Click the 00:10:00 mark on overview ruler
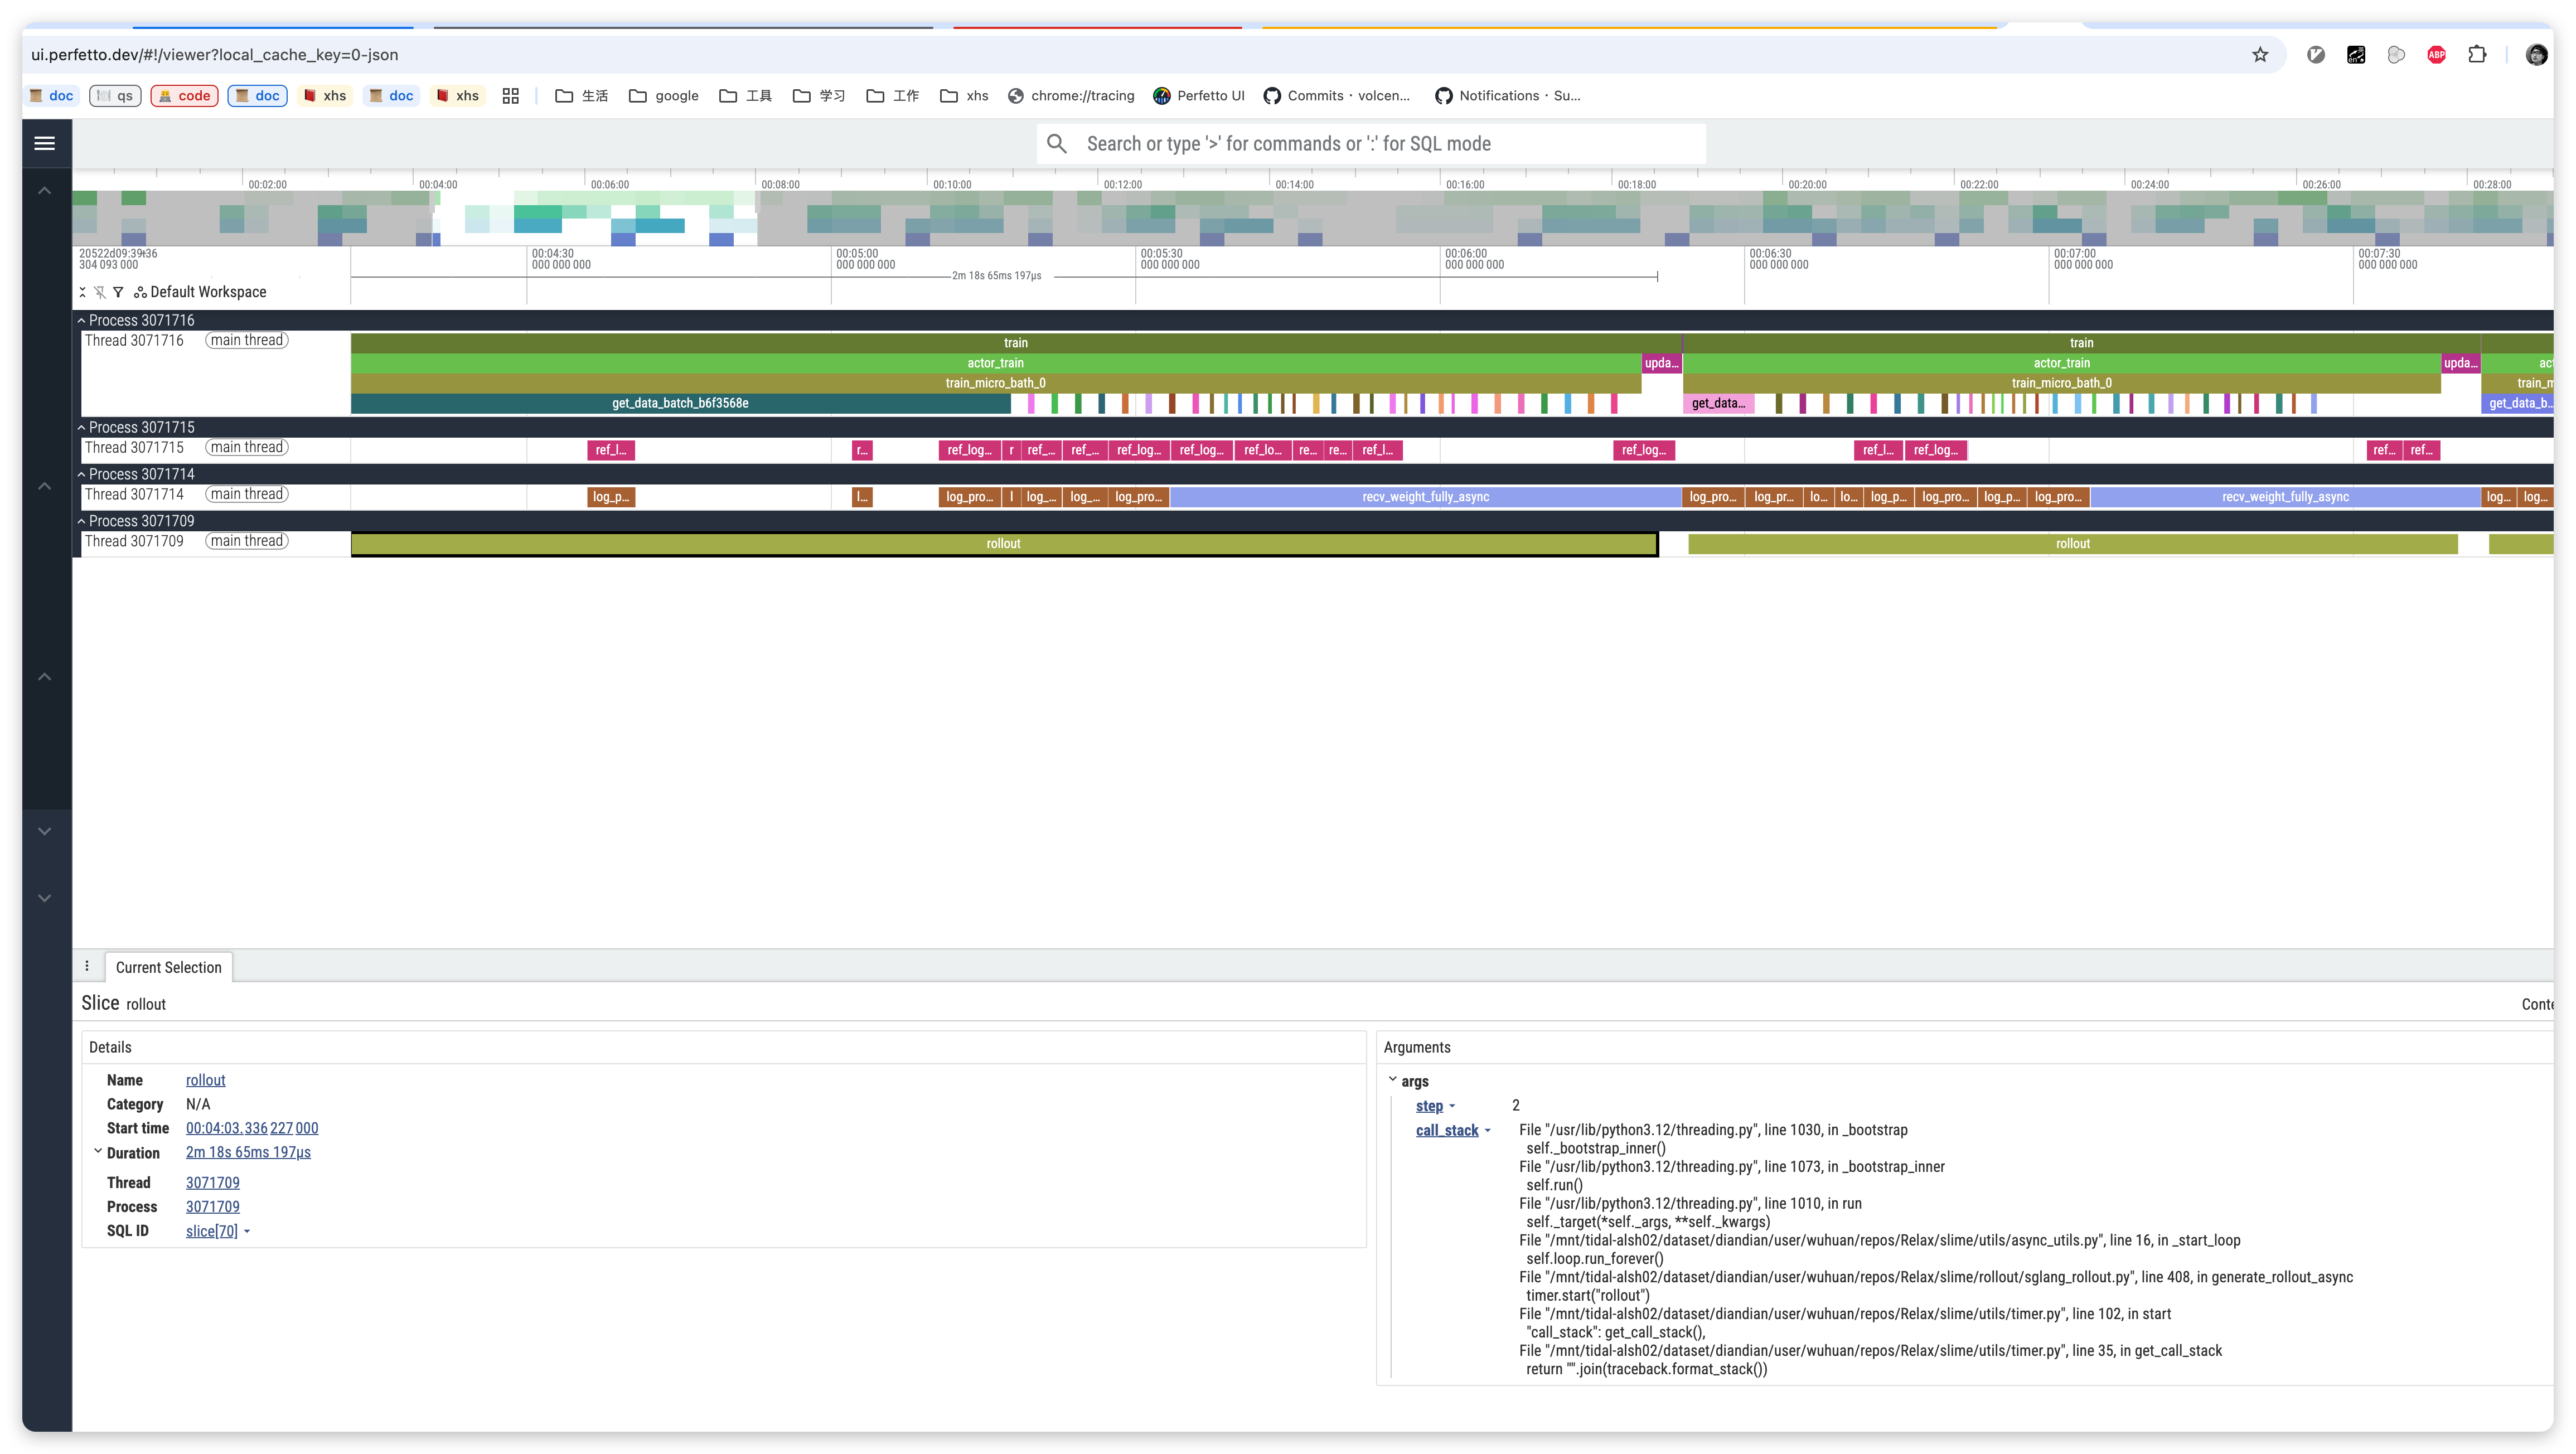Image resolution: width=2576 pixels, height=1454 pixels. coord(951,184)
